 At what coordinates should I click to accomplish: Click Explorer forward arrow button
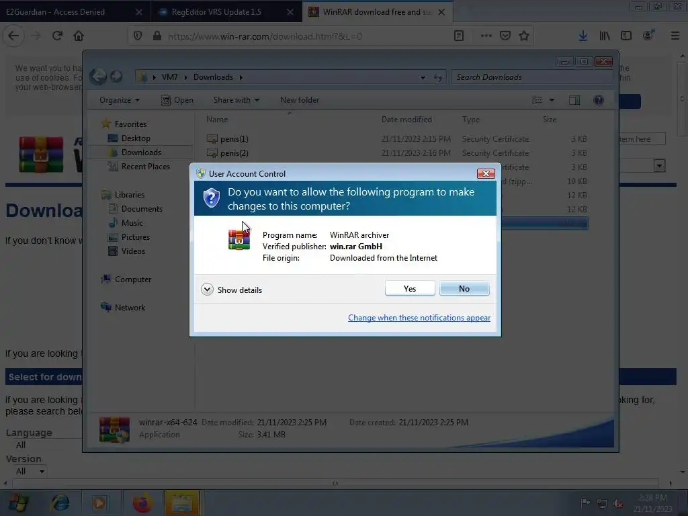(116, 77)
